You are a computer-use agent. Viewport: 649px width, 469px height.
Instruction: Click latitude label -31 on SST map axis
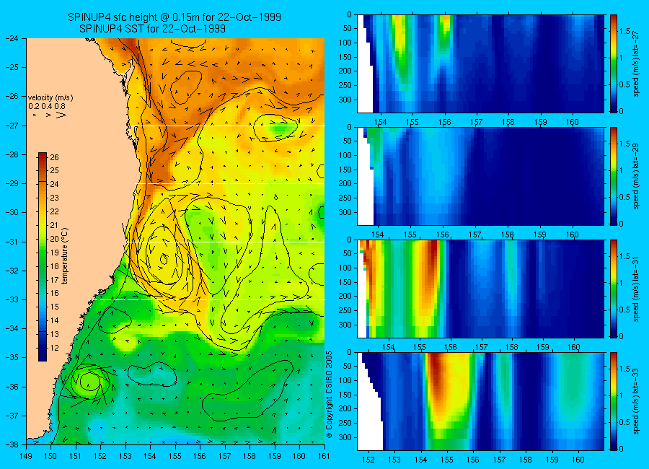tap(12, 242)
